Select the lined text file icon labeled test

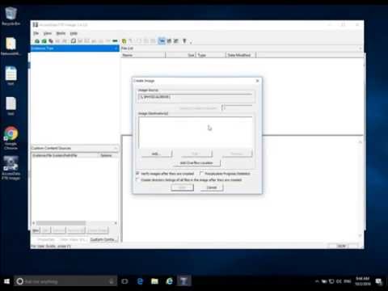[11, 75]
